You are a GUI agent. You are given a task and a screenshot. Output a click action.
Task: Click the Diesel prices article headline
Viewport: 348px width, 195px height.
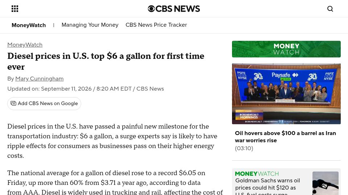click(x=105, y=61)
